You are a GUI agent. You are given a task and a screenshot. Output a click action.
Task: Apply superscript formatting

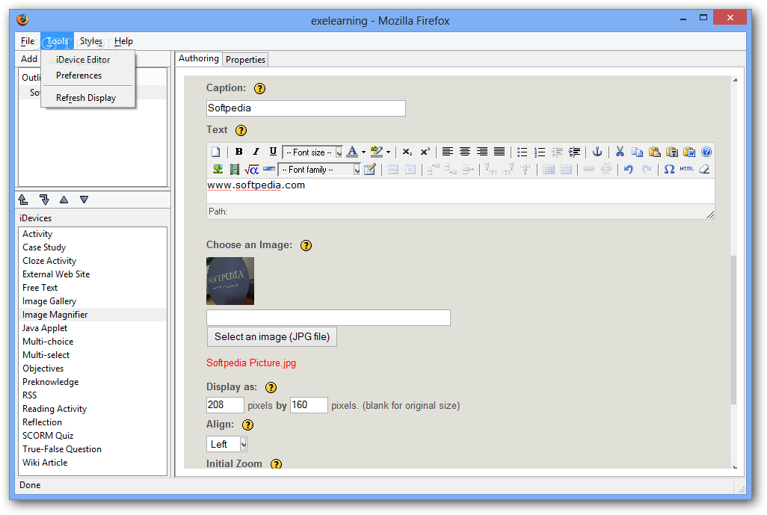click(x=425, y=152)
